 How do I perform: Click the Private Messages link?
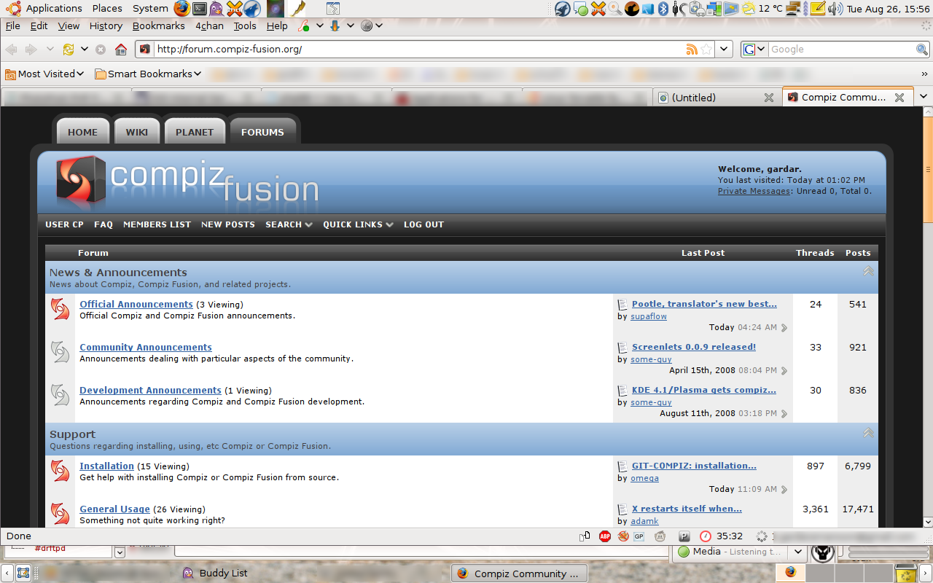point(754,191)
